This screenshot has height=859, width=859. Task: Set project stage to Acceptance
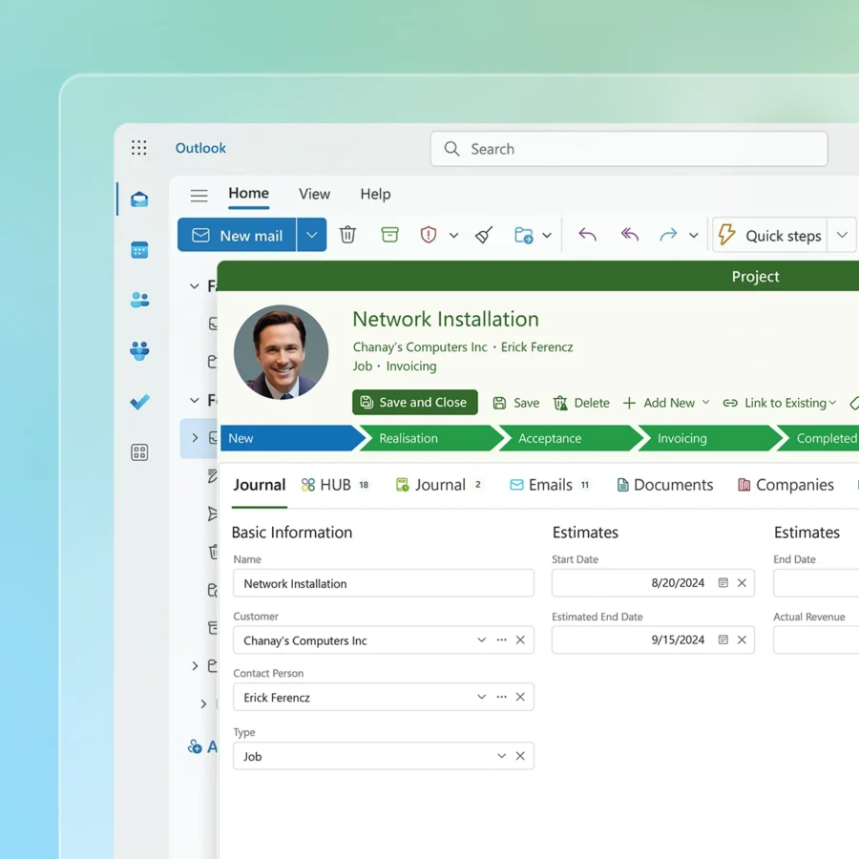pyautogui.click(x=571, y=438)
